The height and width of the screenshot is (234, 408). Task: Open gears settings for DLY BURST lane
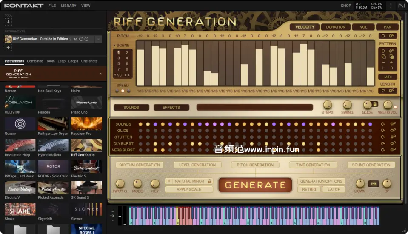(x=393, y=143)
